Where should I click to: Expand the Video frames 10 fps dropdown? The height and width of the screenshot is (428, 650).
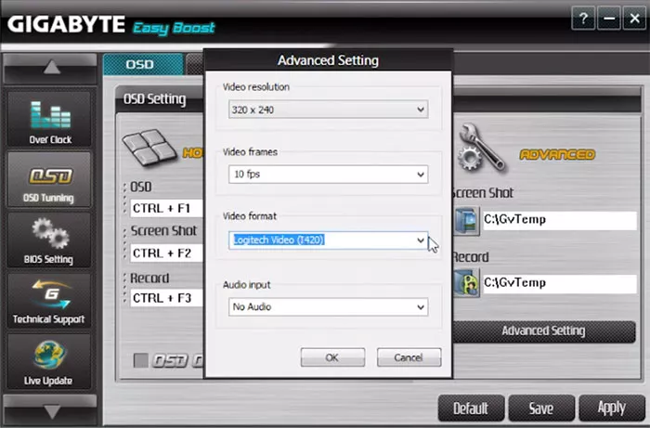click(x=328, y=174)
